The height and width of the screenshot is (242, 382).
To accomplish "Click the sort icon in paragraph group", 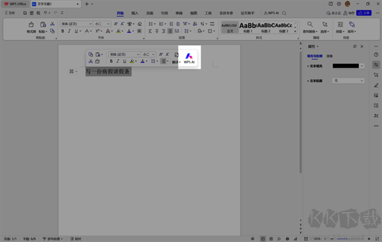I will [x=195, y=24].
